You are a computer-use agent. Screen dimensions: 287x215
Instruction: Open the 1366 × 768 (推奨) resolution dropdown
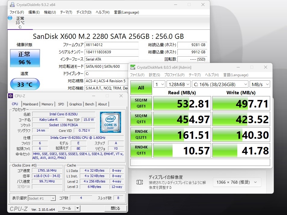(237, 182)
